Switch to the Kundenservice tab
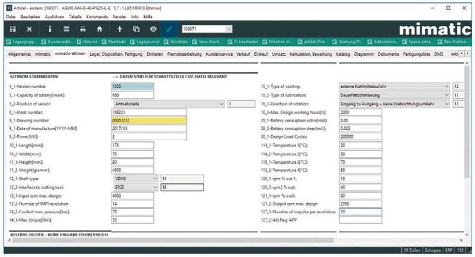This screenshot has height=257, width=475. coord(219,54)
